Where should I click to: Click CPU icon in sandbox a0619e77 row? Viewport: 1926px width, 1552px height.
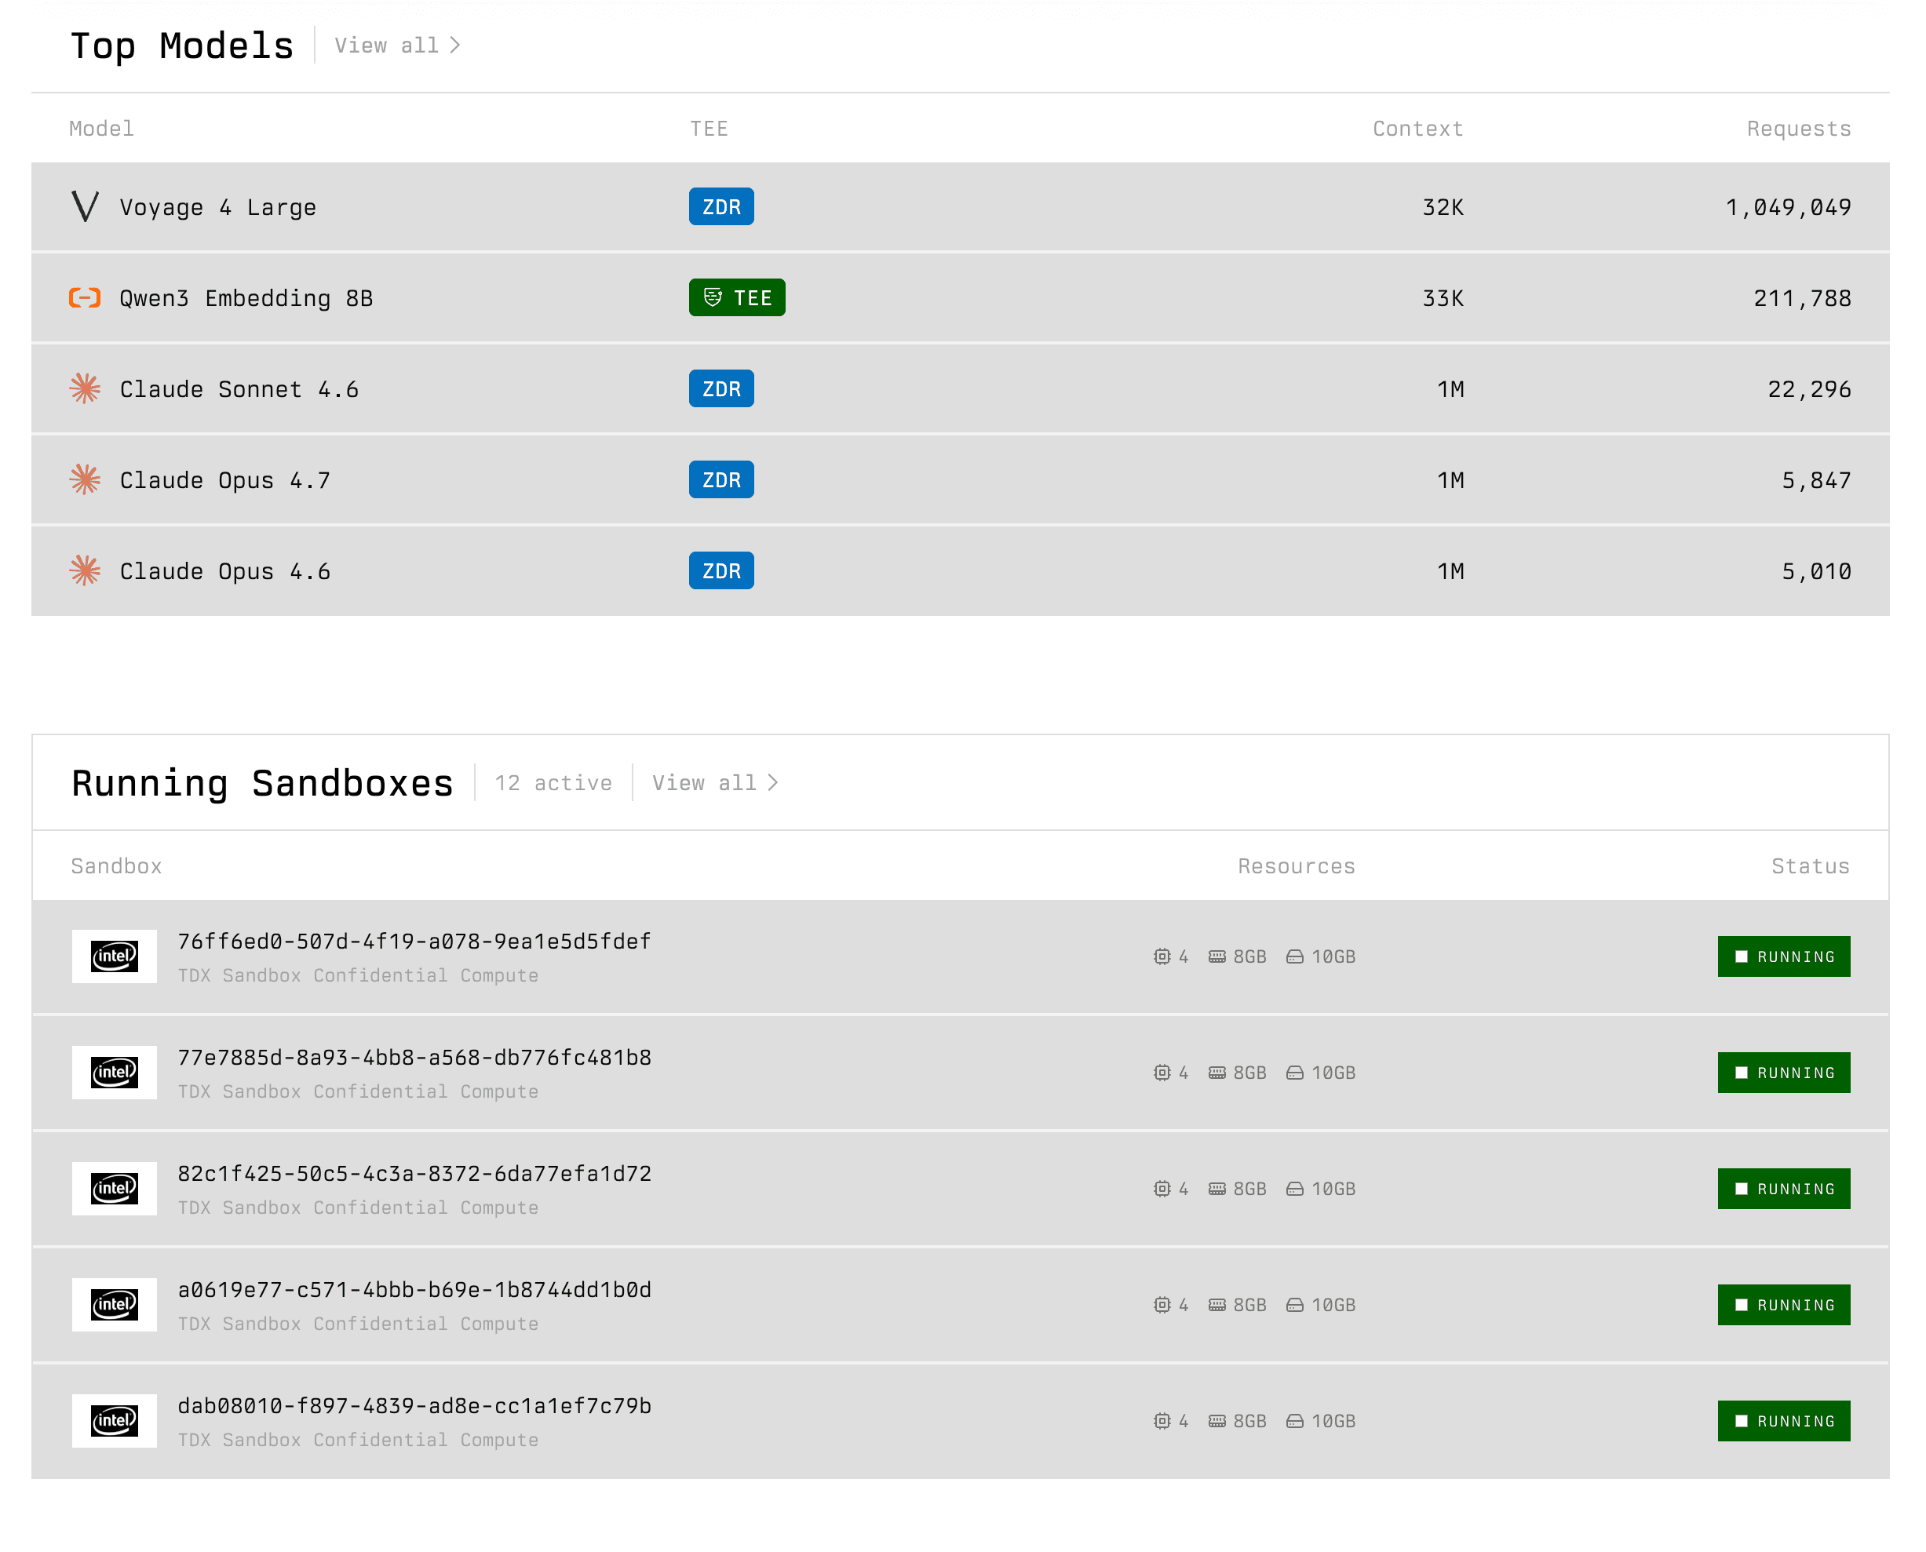click(1162, 1306)
